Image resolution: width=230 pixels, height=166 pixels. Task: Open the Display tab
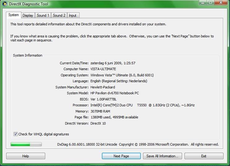[x=28, y=15]
